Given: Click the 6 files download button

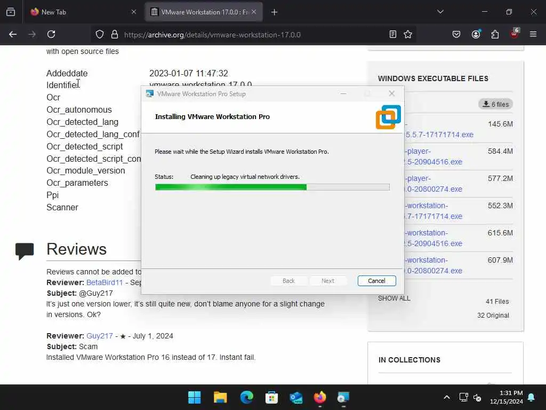Looking at the screenshot, I should [495, 104].
